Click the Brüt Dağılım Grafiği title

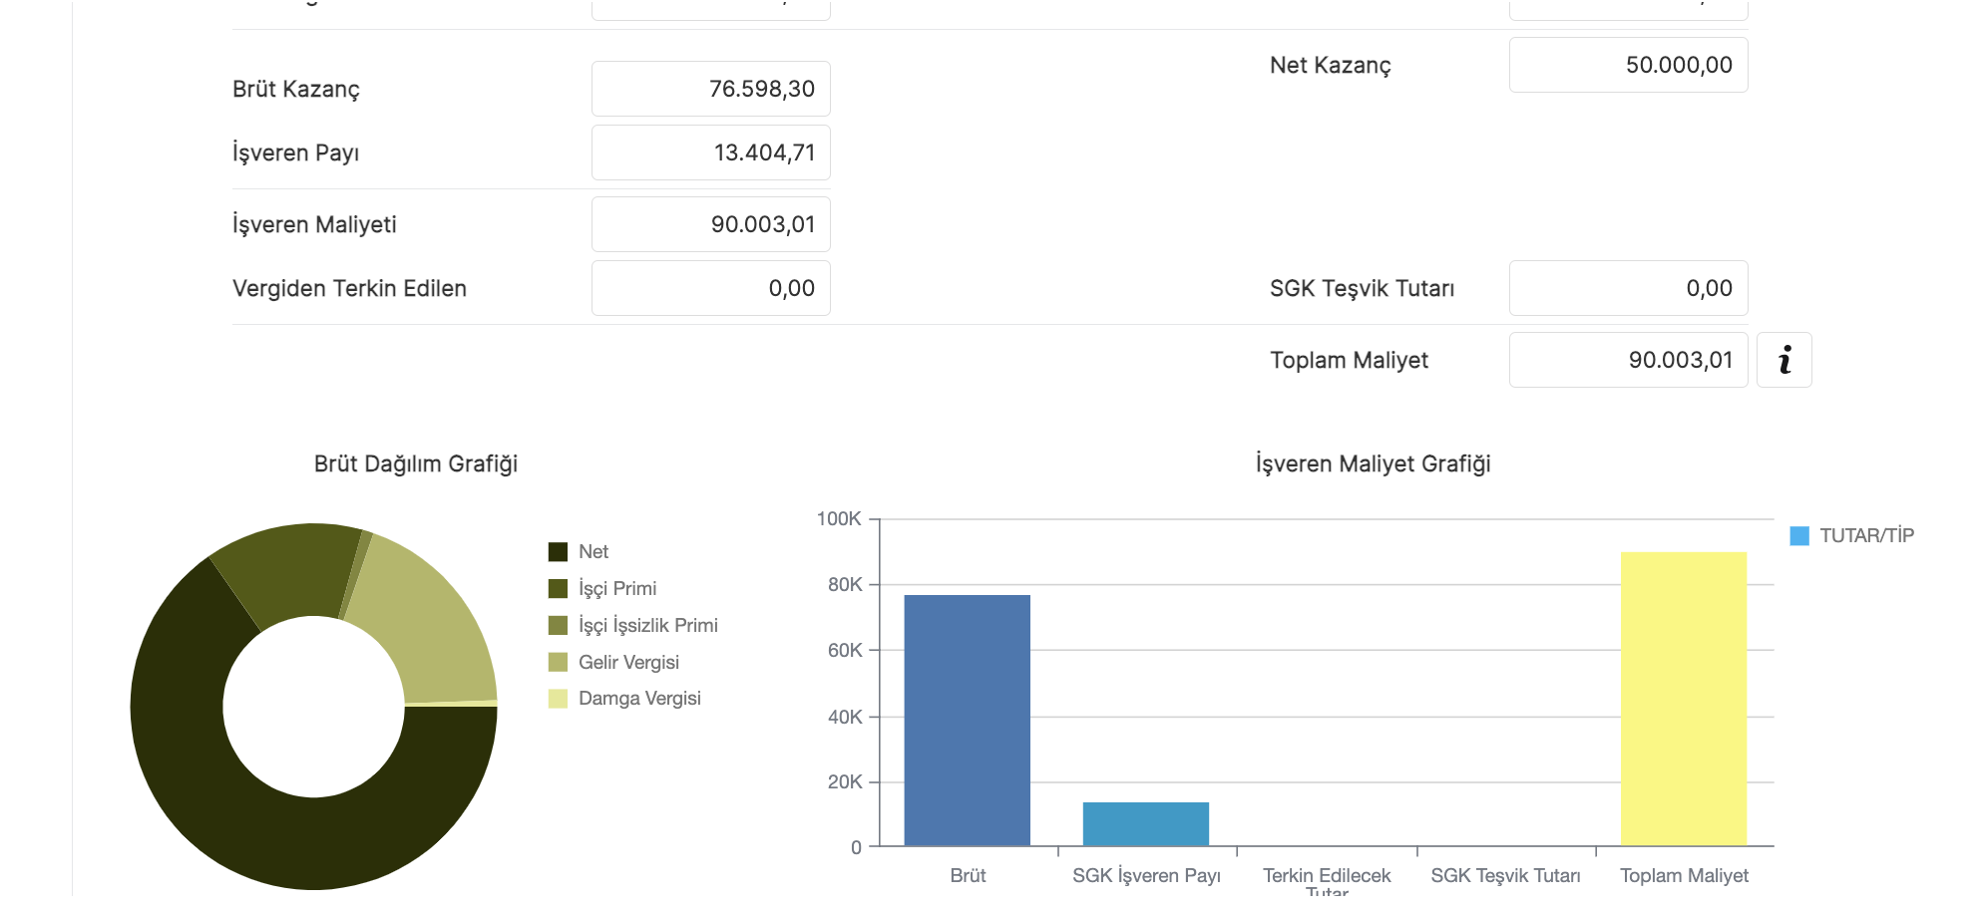416,463
